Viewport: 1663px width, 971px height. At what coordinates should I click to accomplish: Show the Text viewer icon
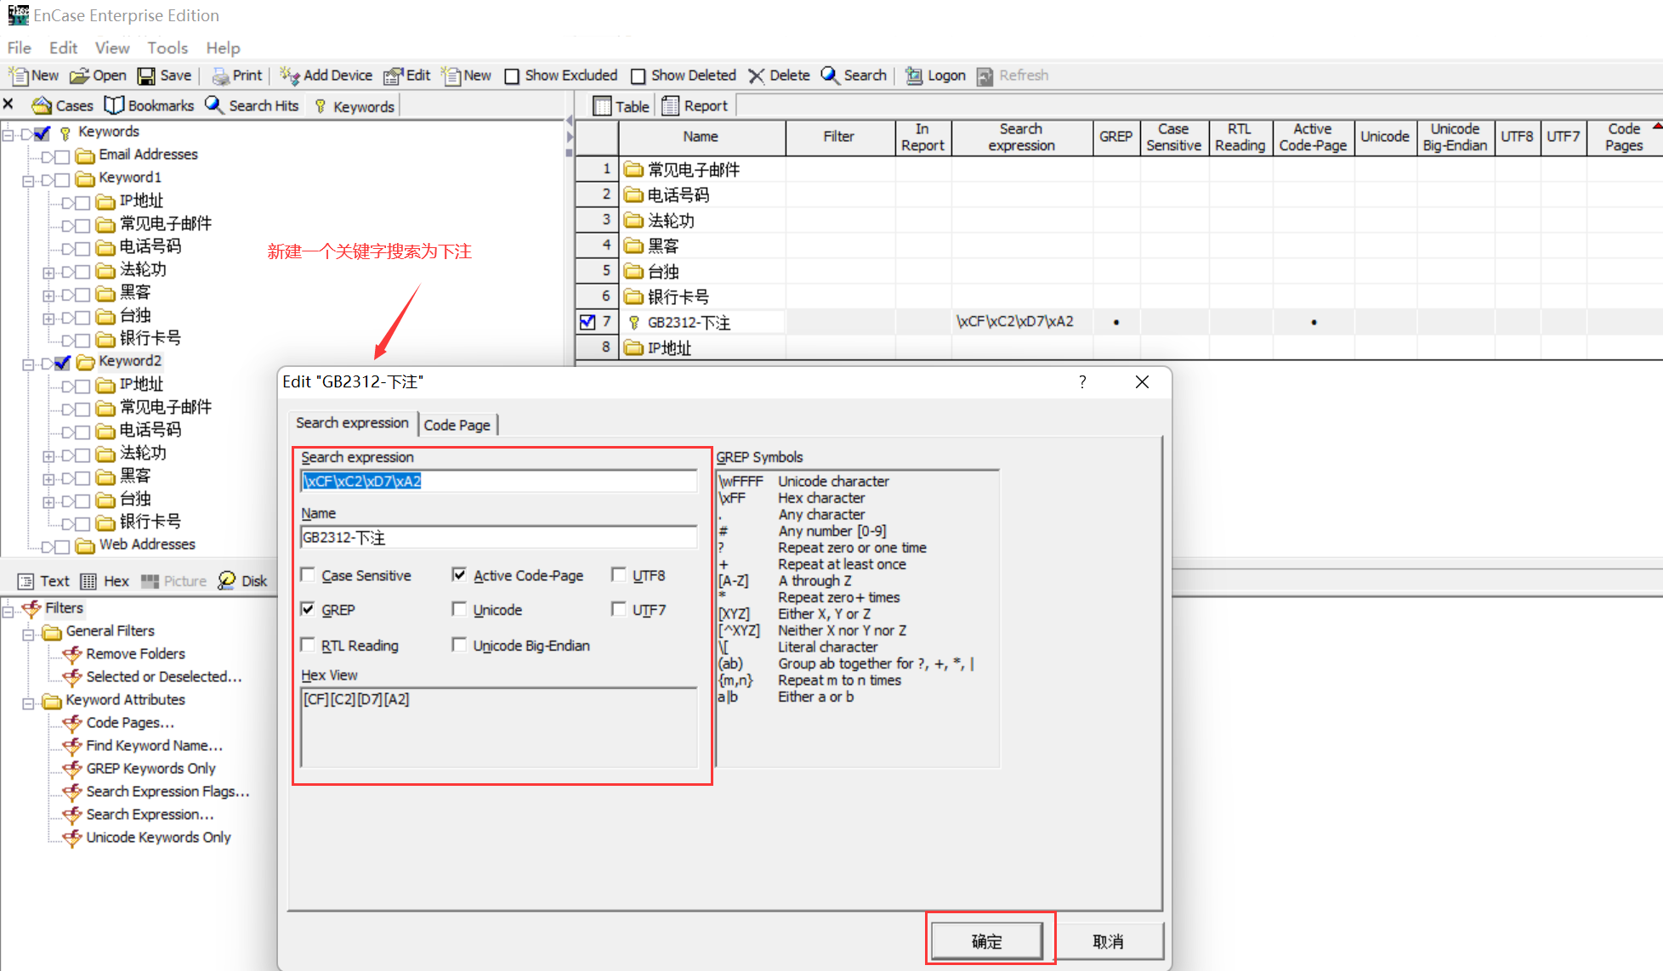click(26, 581)
